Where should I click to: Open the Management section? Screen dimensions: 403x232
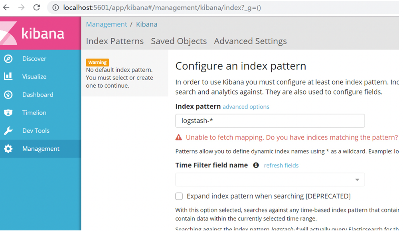click(x=40, y=149)
